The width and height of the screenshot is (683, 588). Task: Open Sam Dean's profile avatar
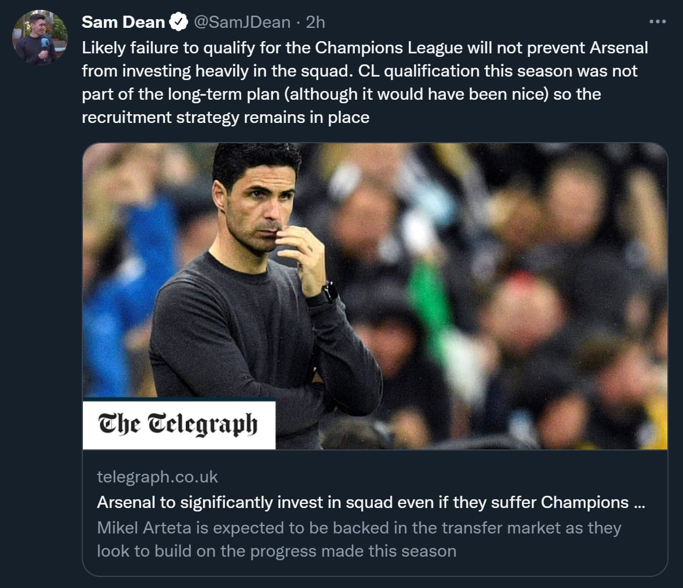[40, 38]
